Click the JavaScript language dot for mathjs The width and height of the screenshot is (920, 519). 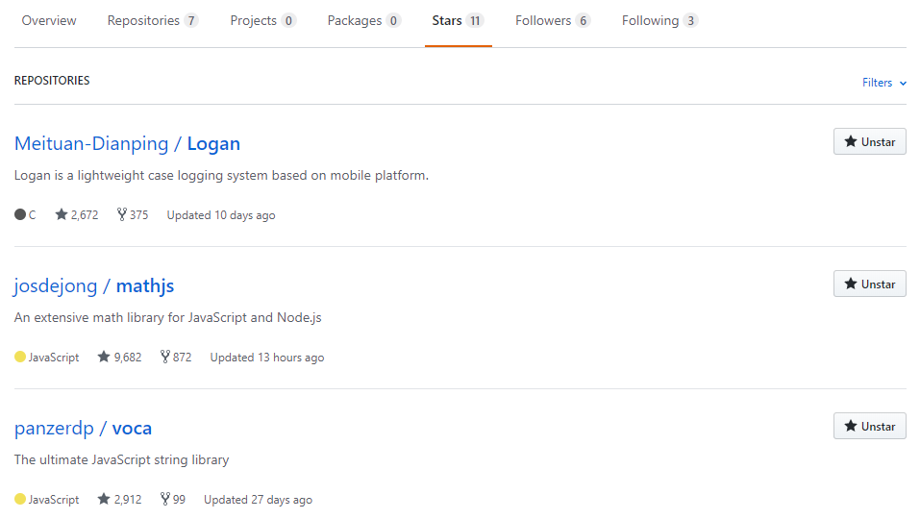[20, 357]
